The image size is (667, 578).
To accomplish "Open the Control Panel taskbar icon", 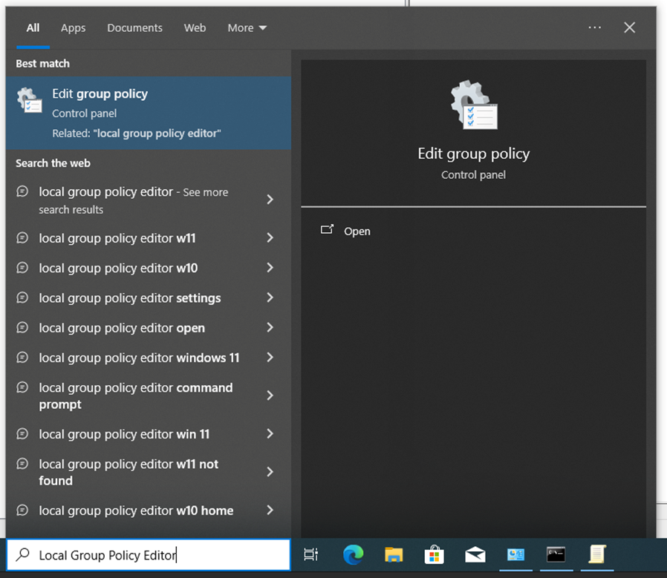I will click(515, 554).
